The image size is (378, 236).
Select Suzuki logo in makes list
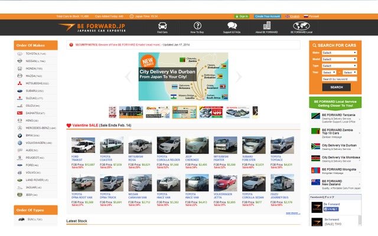19,99
